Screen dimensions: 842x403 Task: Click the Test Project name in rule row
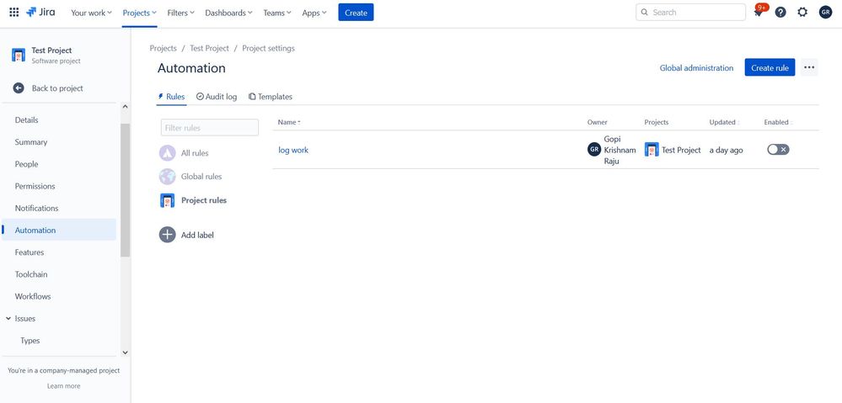[x=681, y=150]
